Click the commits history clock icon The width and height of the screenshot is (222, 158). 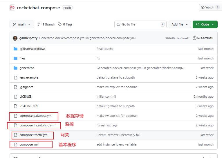coord(194,38)
